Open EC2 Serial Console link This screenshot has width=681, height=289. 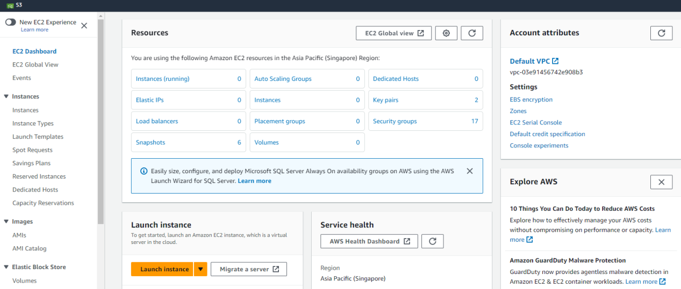(x=536, y=122)
